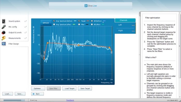The image size is (181, 102).
Task: Enable Avg. Spectrum (after) checkbox
Action: tap(54, 24)
